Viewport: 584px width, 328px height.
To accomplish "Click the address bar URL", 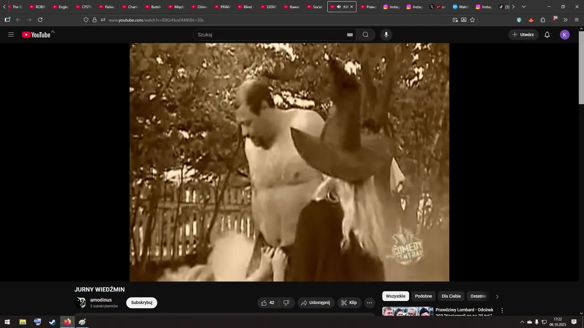I will click(x=156, y=20).
